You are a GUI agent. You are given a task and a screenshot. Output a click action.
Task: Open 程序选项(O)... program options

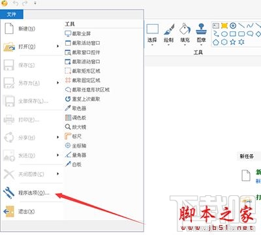(x=34, y=193)
